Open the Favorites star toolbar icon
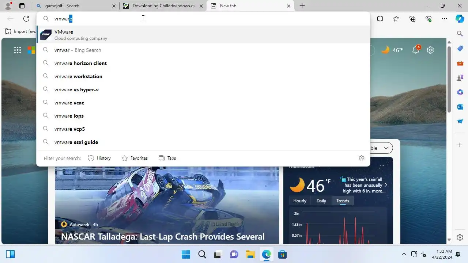Screen dimensions: 468x263 tap(396, 19)
